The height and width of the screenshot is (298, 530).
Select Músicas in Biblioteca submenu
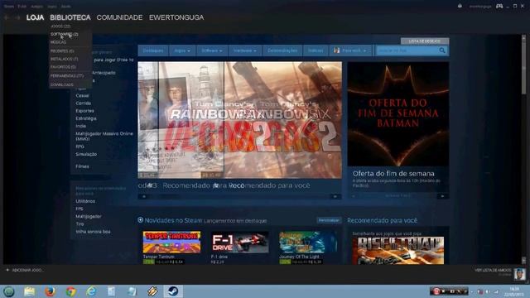coord(58,42)
